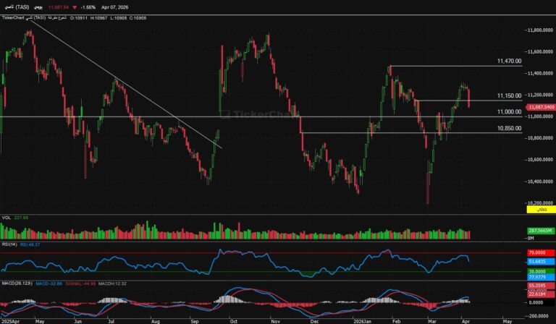
Task: Click the red 70.0000 RSI overbought tag
Action: (541, 253)
